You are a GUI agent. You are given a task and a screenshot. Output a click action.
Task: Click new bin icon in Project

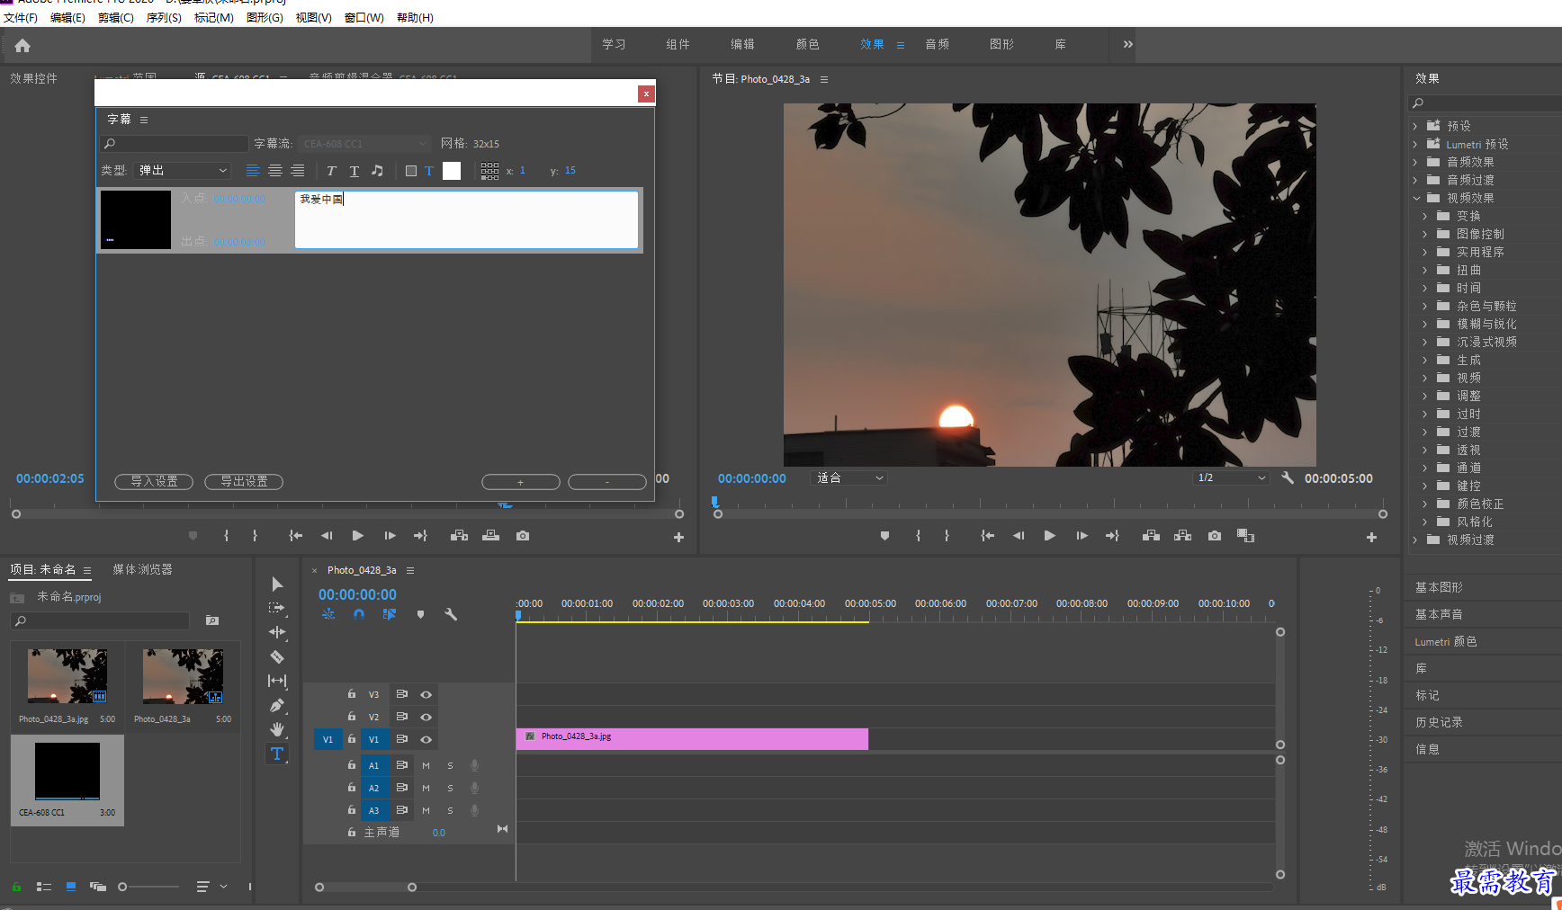click(212, 620)
